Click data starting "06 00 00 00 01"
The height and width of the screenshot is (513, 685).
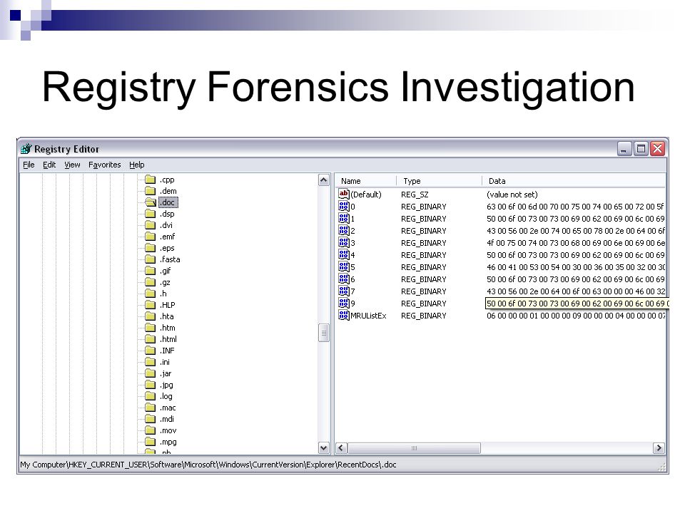pos(575,316)
